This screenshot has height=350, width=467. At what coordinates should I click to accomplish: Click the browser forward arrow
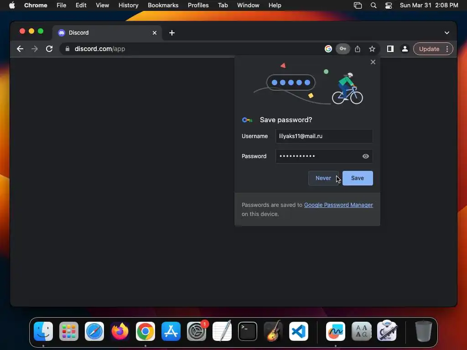click(35, 49)
